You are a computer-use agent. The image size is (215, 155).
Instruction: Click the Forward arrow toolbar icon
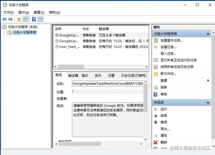[11, 19]
